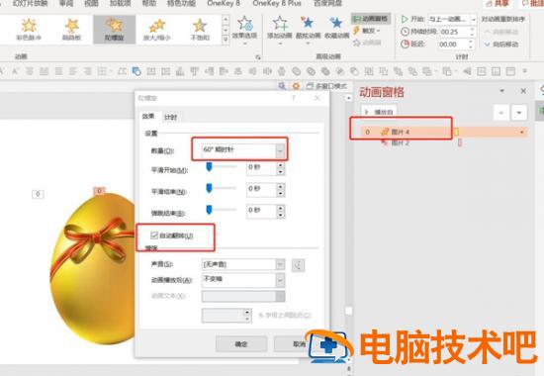Open the 加载项 (Add-ins) ribbon tab

tap(121, 4)
